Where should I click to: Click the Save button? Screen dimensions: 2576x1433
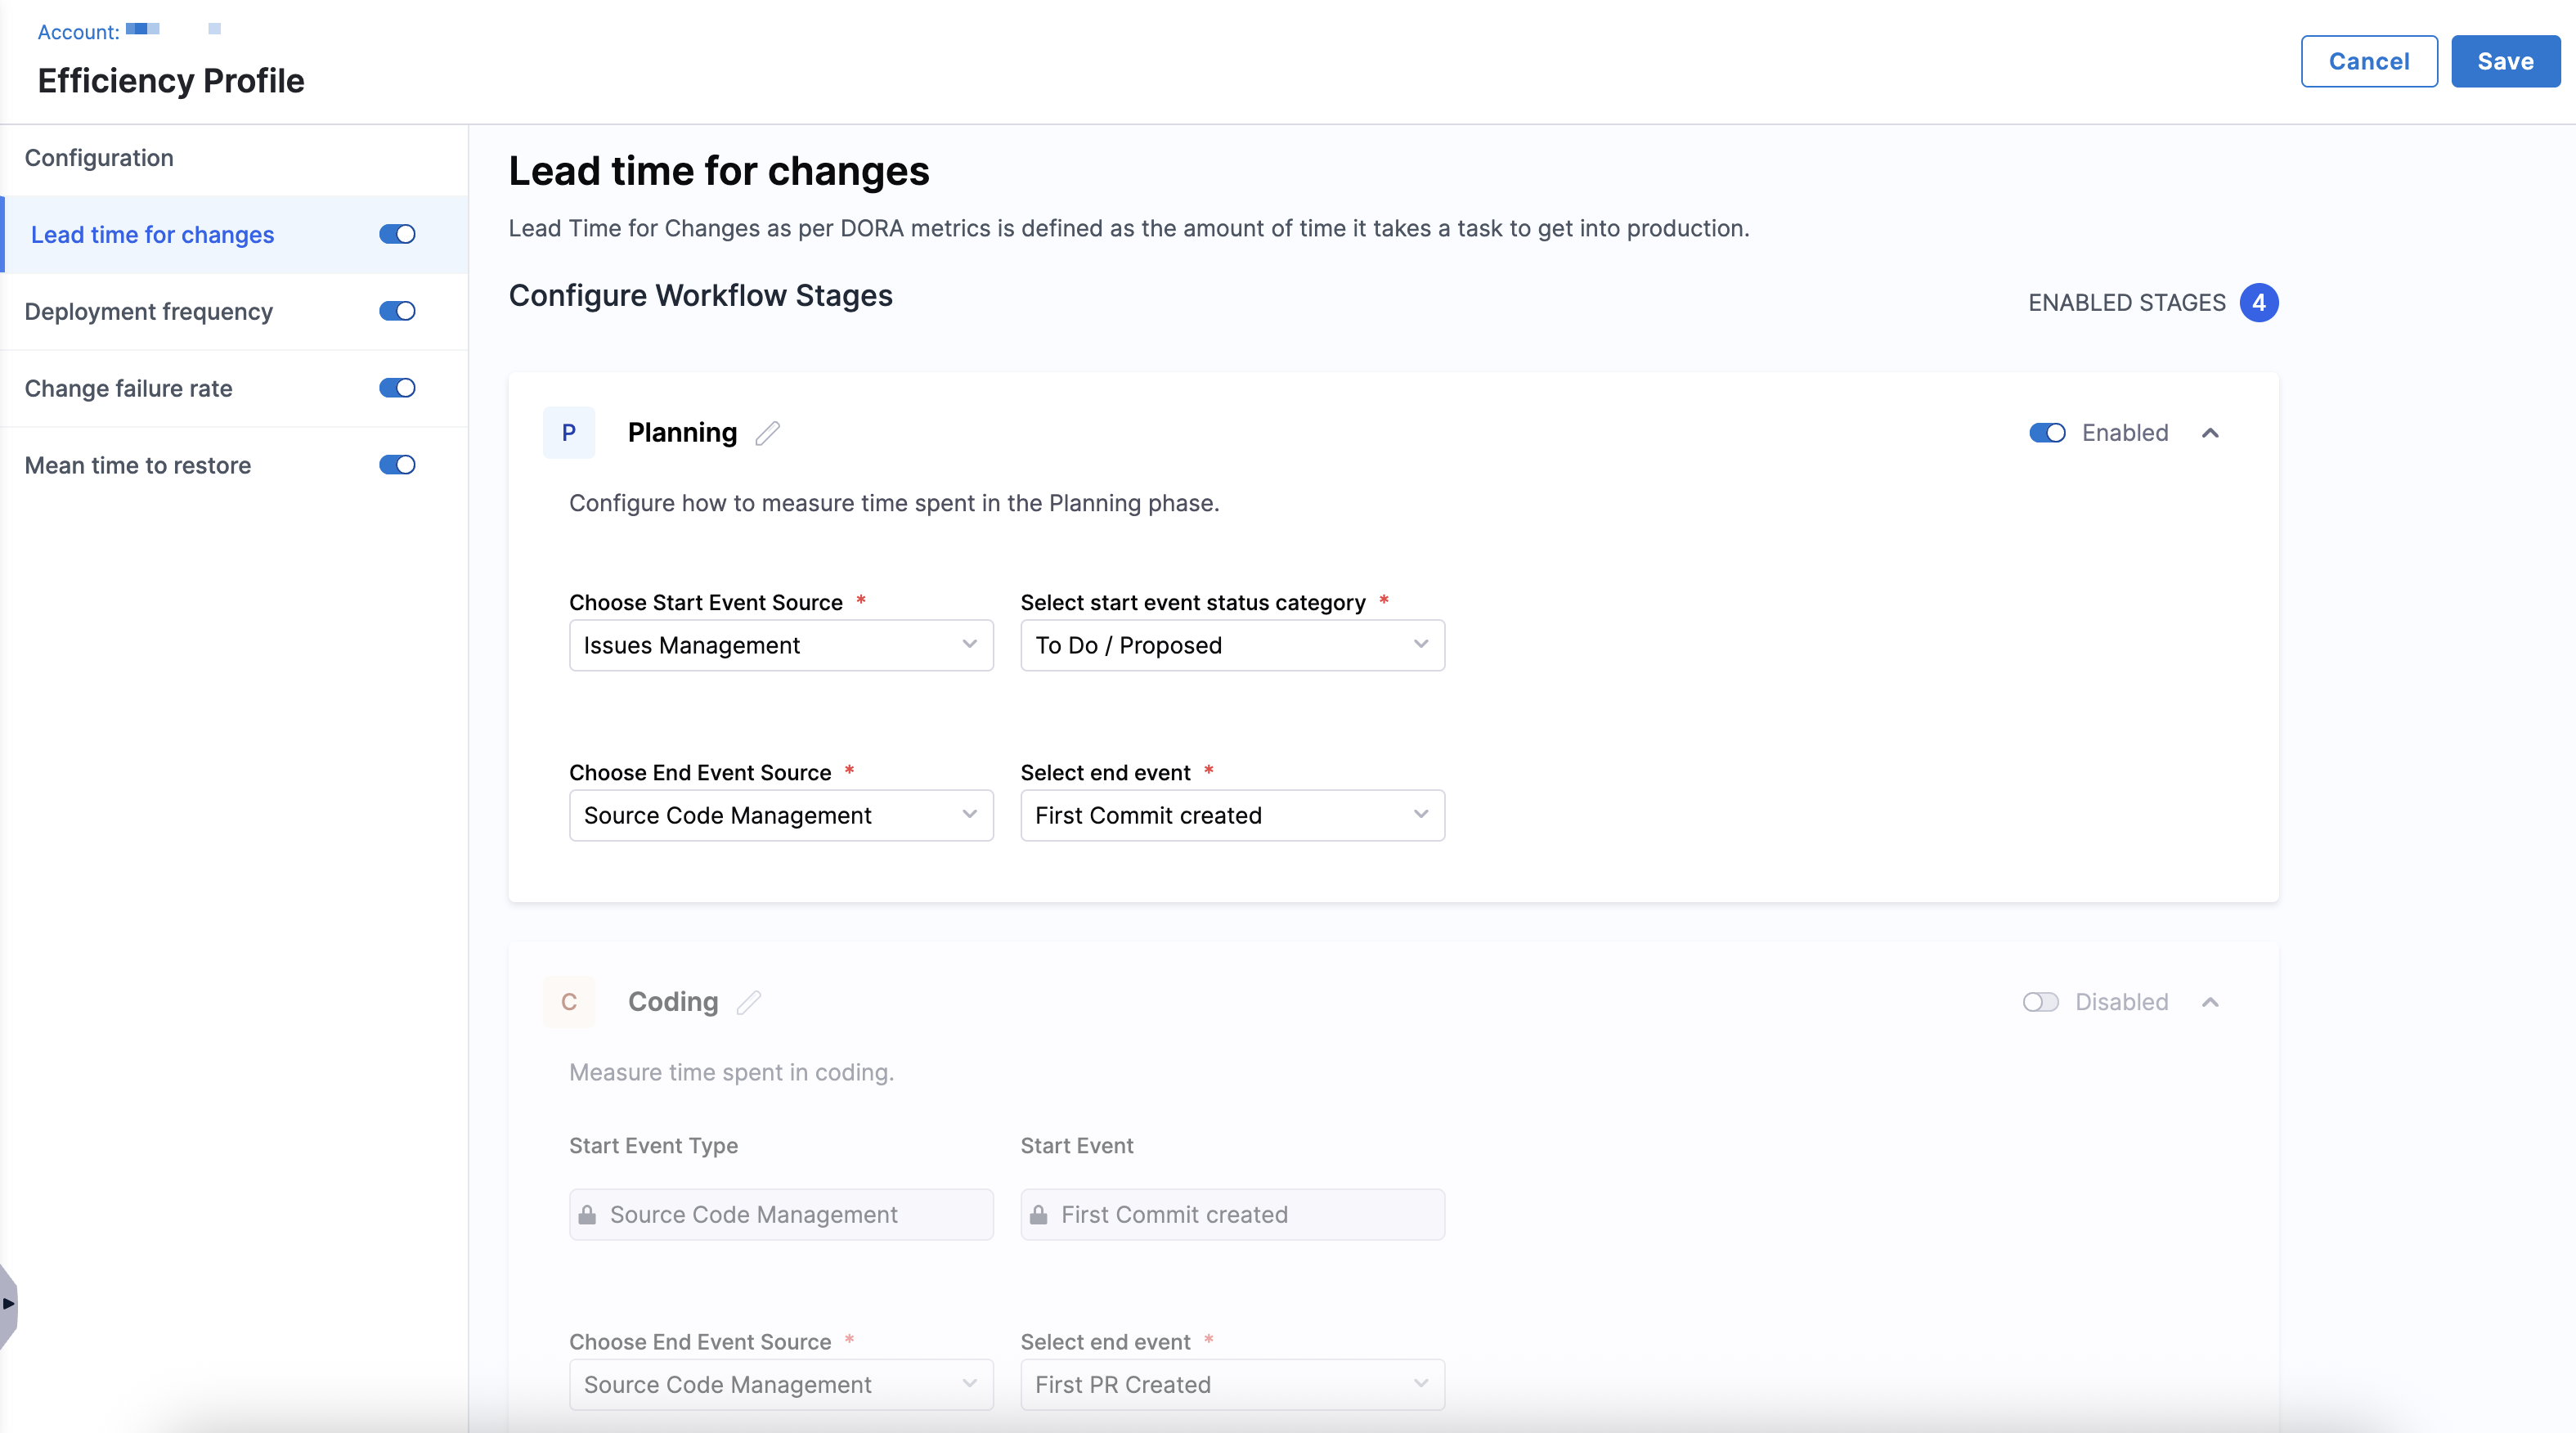click(2504, 61)
